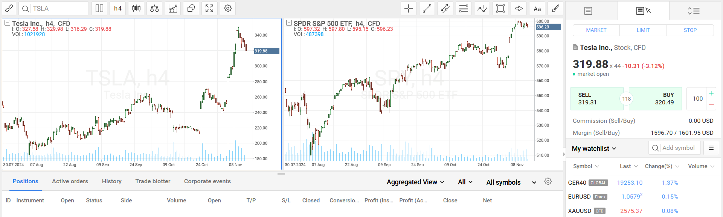Open the Tesla Inc. instrument info icon
The image size is (723, 217).
pyautogui.click(x=575, y=47)
